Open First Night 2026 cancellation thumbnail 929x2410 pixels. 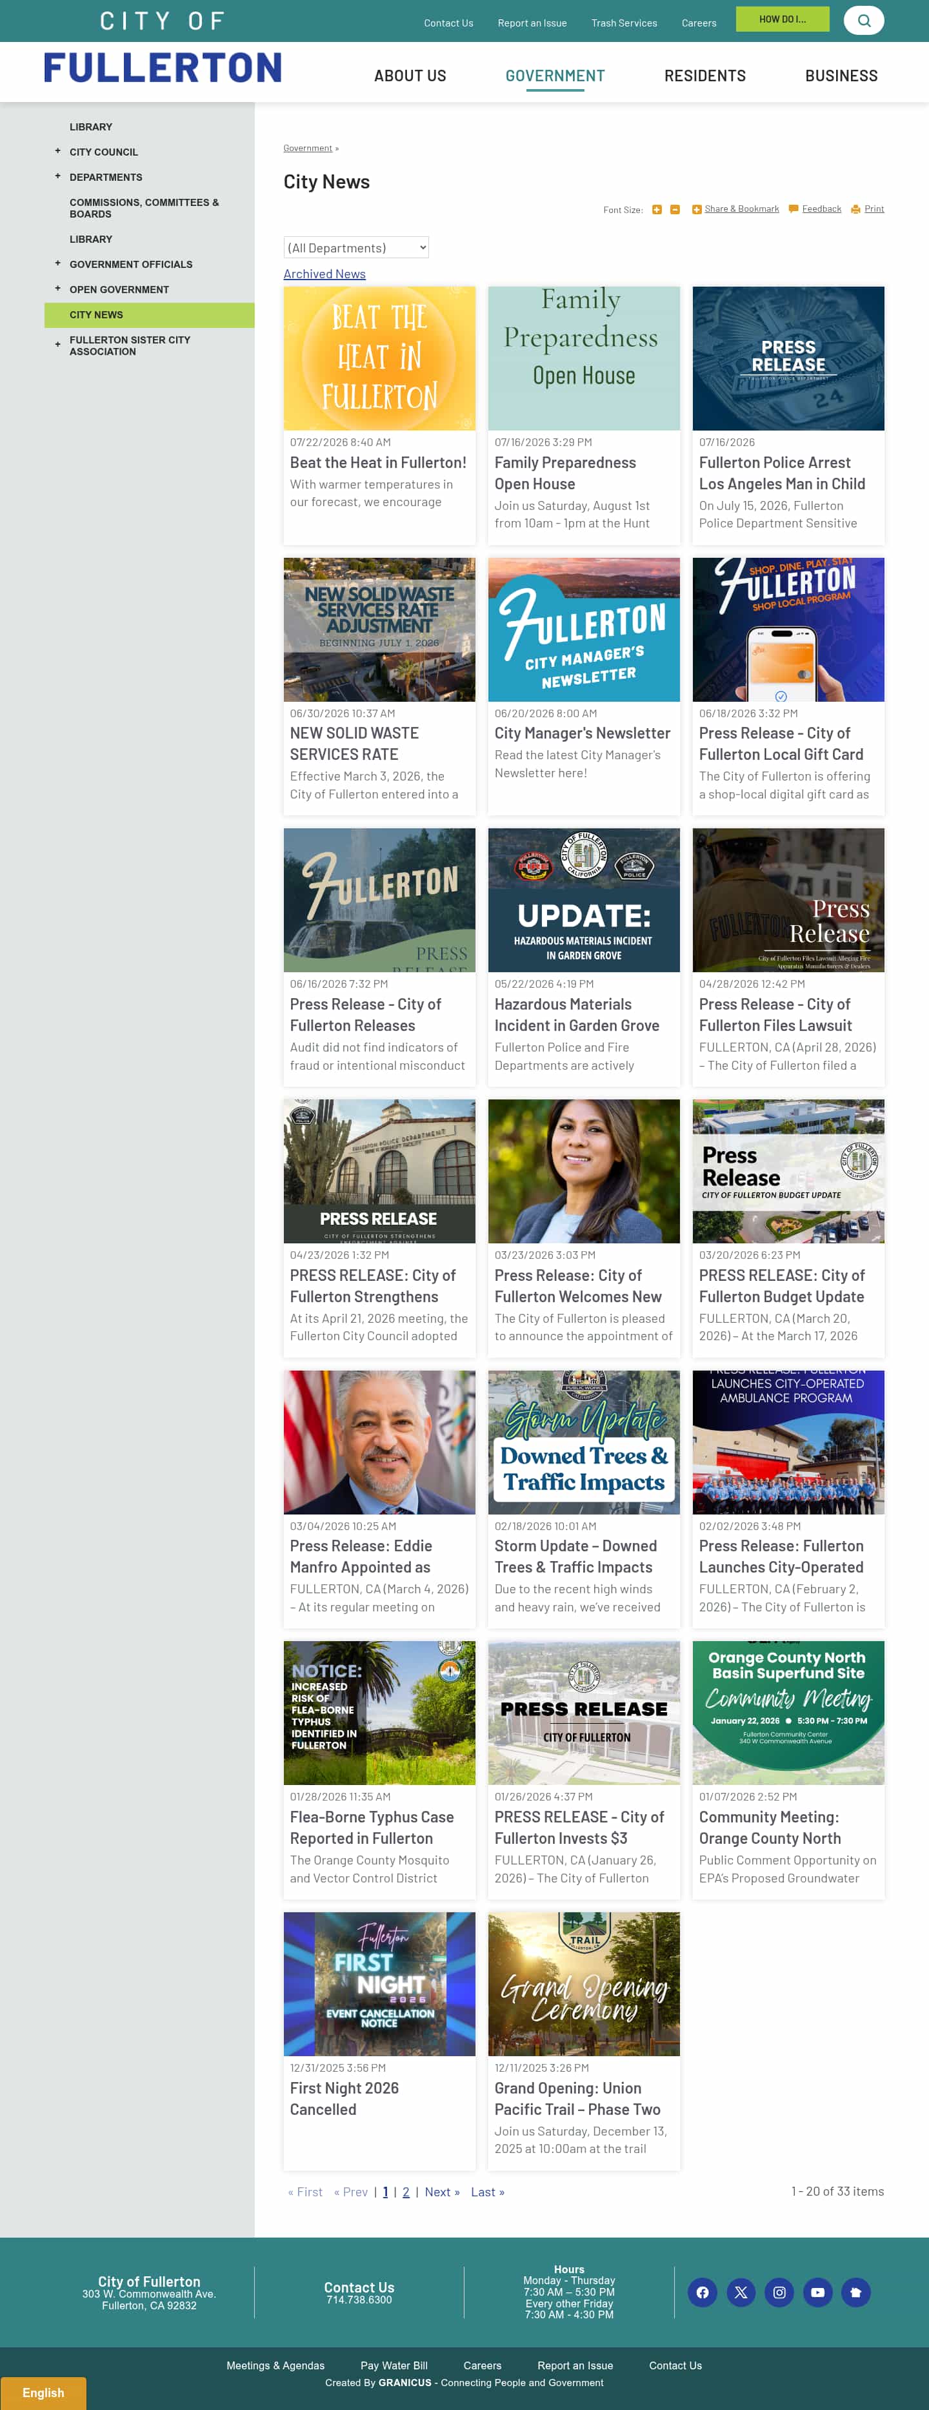click(x=379, y=1985)
